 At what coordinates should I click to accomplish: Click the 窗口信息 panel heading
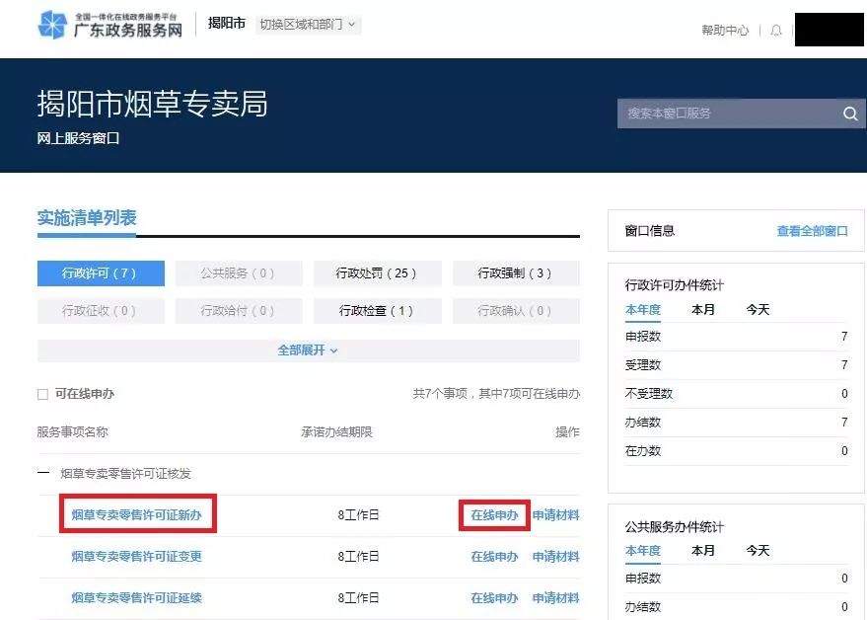pyautogui.click(x=650, y=231)
